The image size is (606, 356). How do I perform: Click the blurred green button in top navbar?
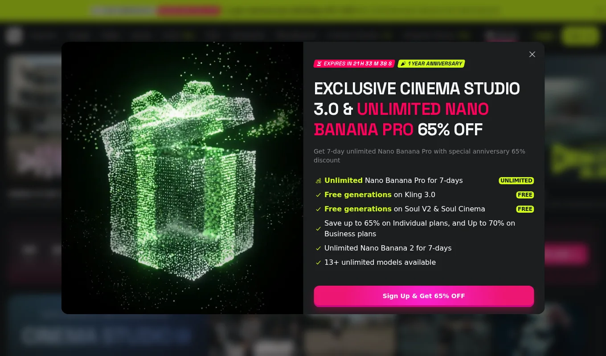(x=580, y=36)
